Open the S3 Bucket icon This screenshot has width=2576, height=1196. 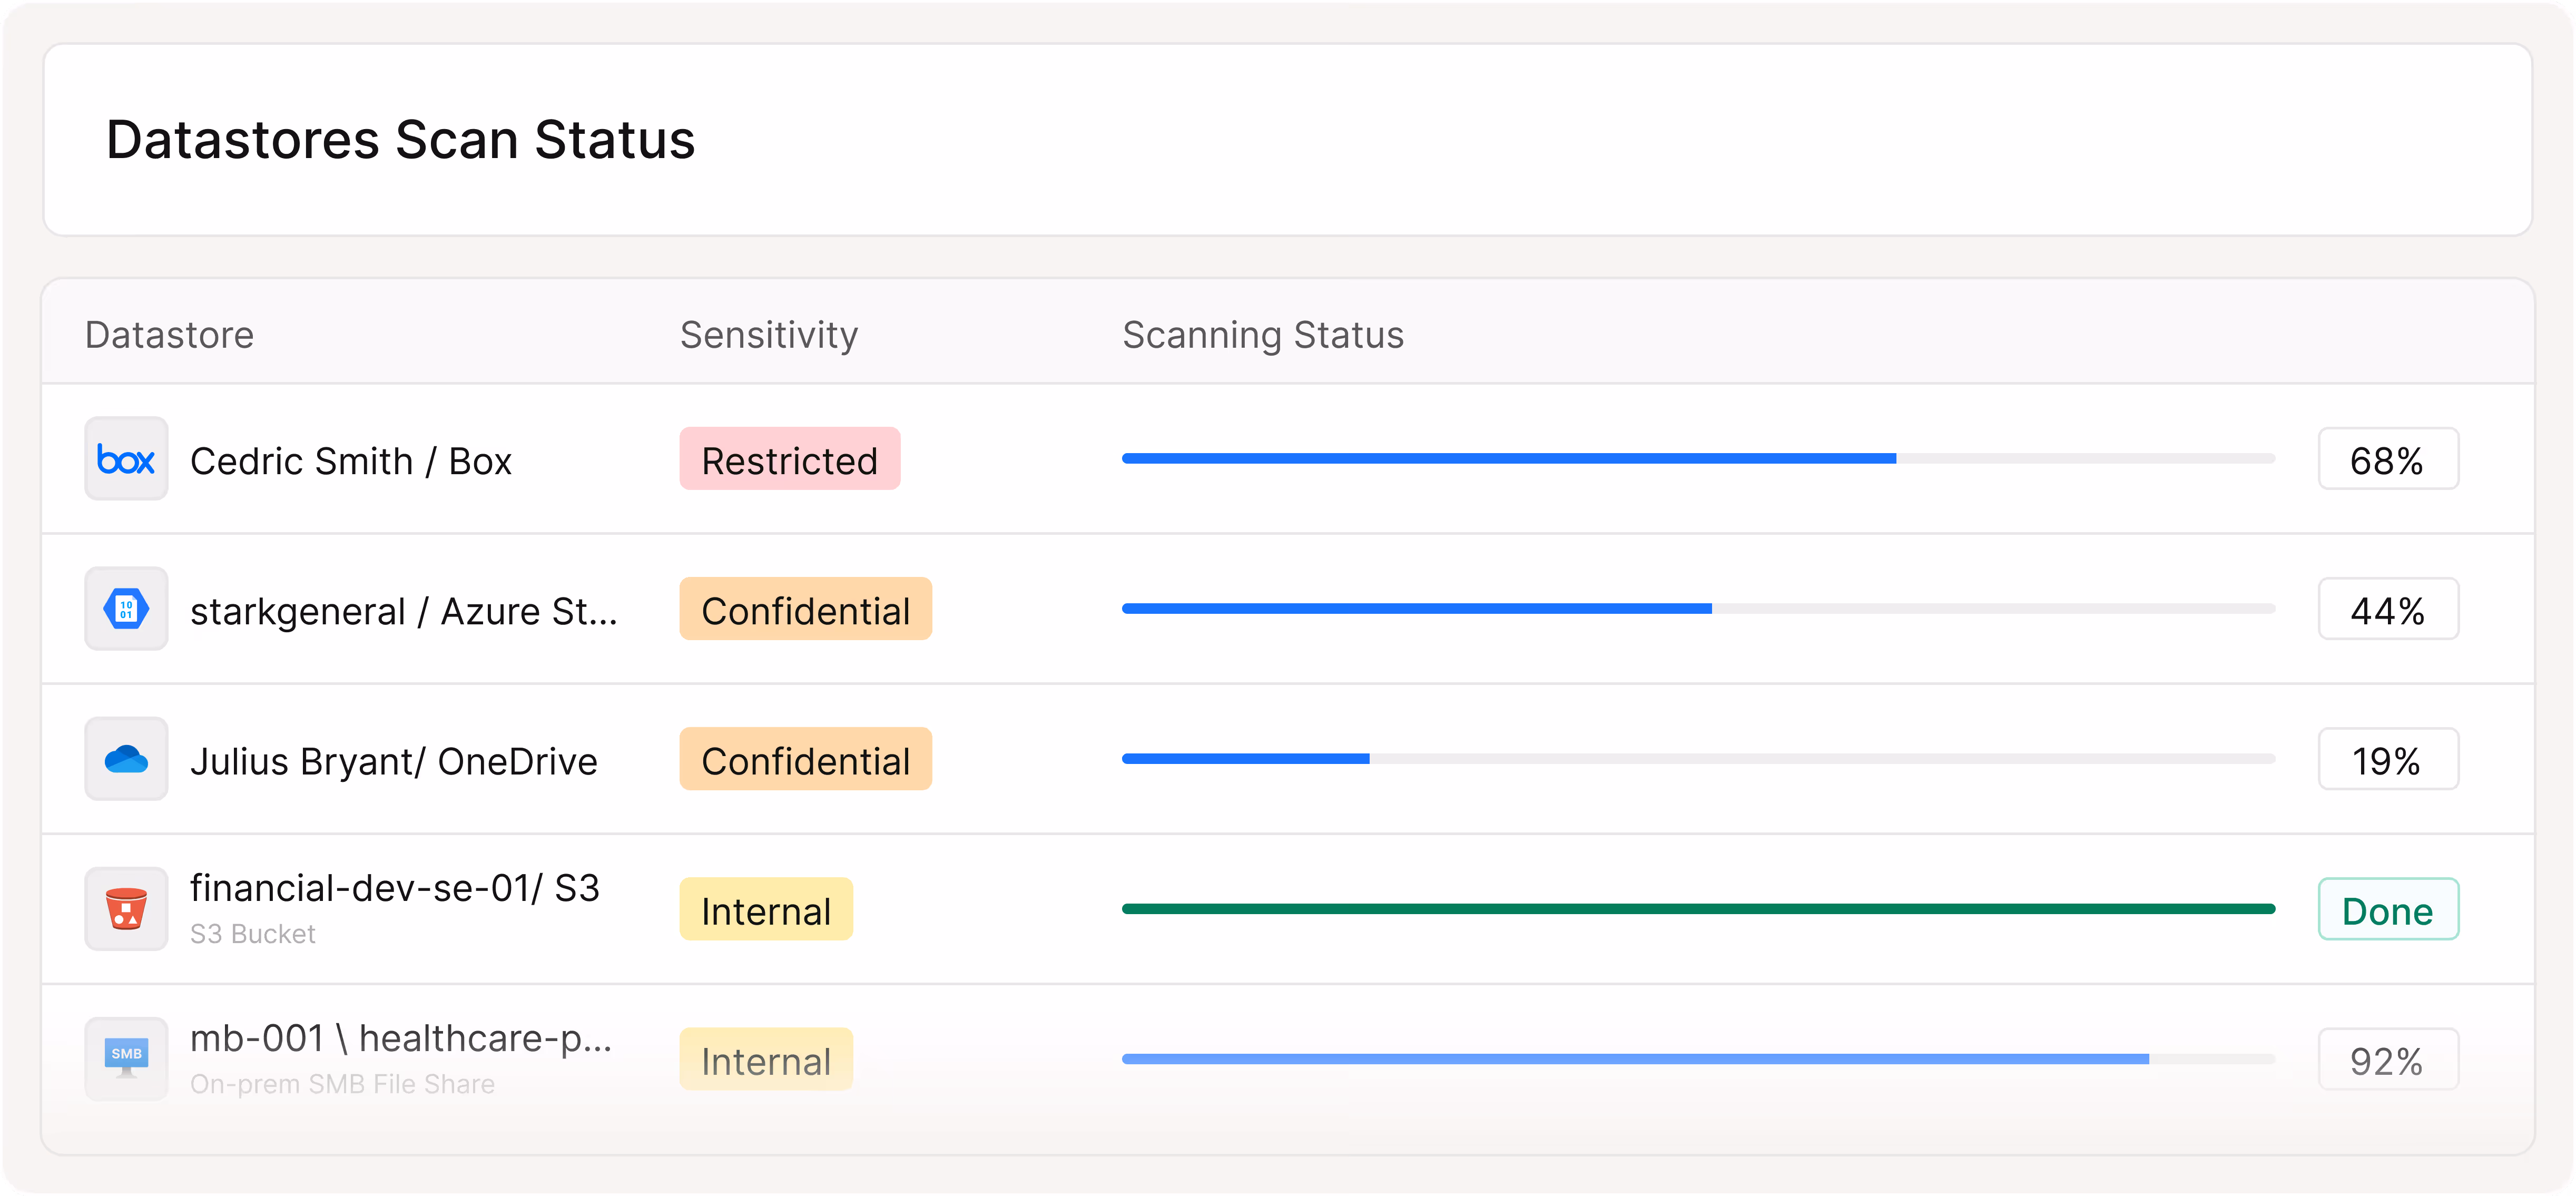[126, 908]
